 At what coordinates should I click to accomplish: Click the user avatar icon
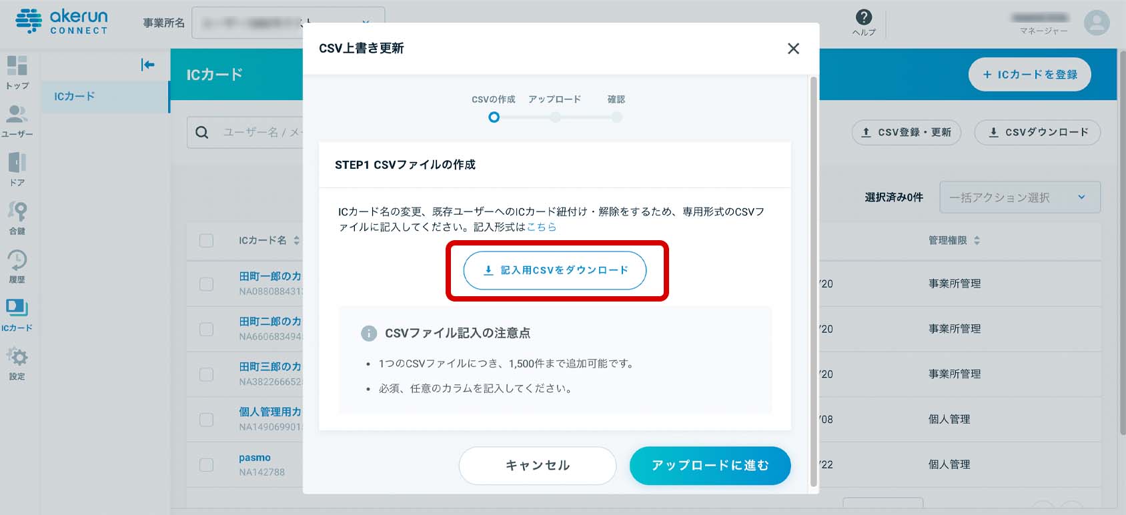point(1097,22)
